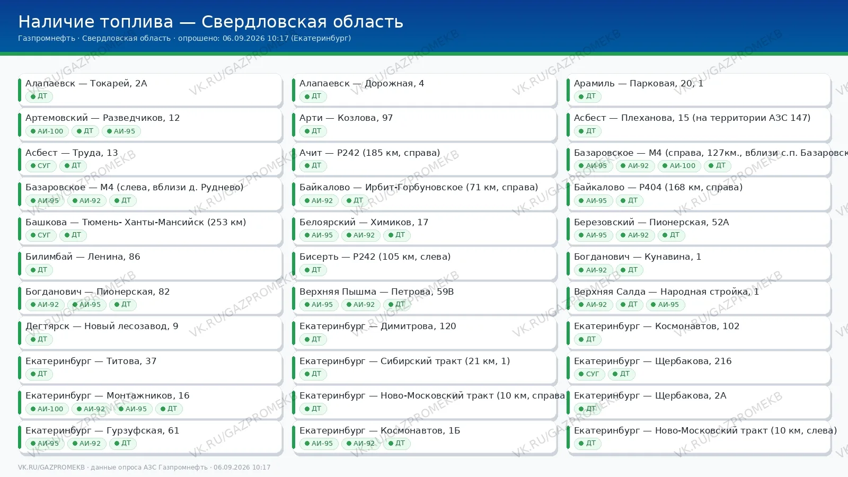Viewport: 848px width, 477px height.
Task: Click the СУГ tag under Асбест — Труда, 13
Action: (41, 166)
